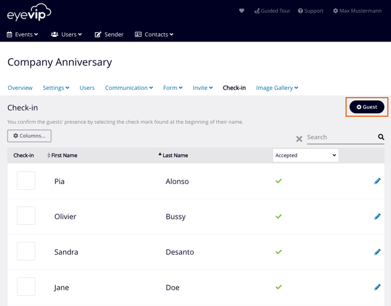Focus the Search input field
This screenshot has width=391, height=306.
pos(340,137)
